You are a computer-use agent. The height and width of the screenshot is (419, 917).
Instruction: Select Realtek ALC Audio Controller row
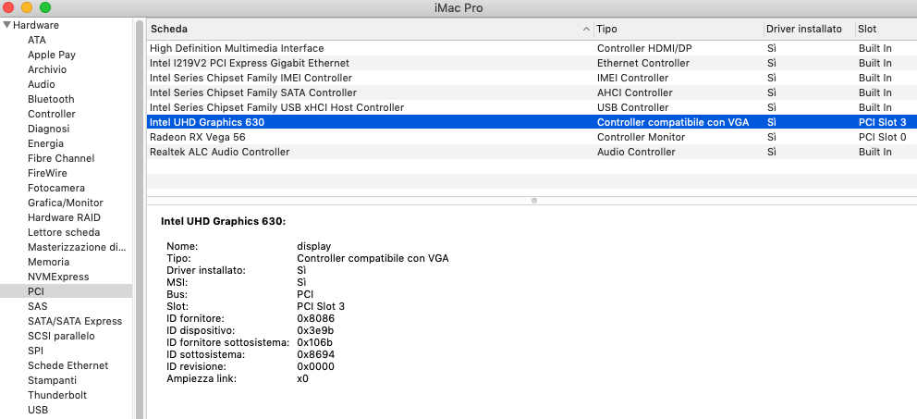coord(532,152)
